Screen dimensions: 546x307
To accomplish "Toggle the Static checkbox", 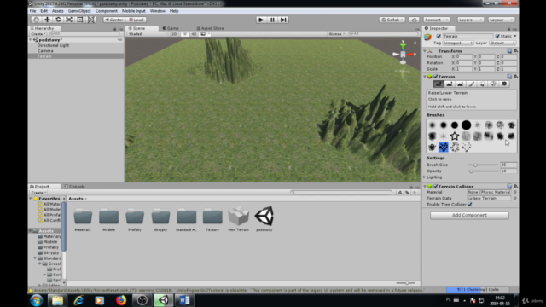I will pos(497,36).
